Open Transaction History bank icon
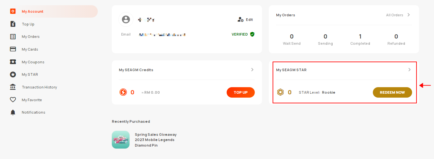The image size is (434, 159). (13, 87)
